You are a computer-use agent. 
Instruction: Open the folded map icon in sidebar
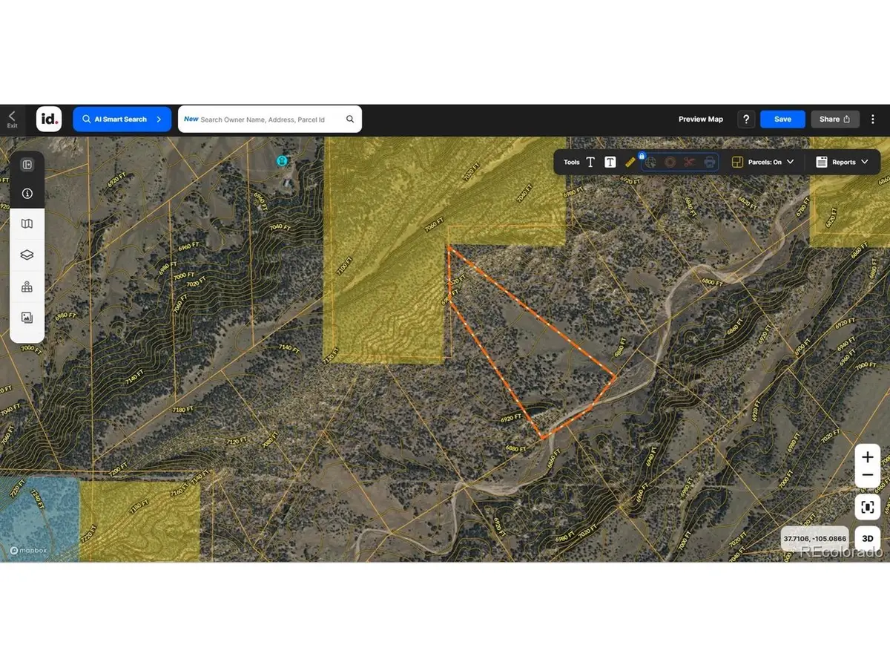(27, 223)
